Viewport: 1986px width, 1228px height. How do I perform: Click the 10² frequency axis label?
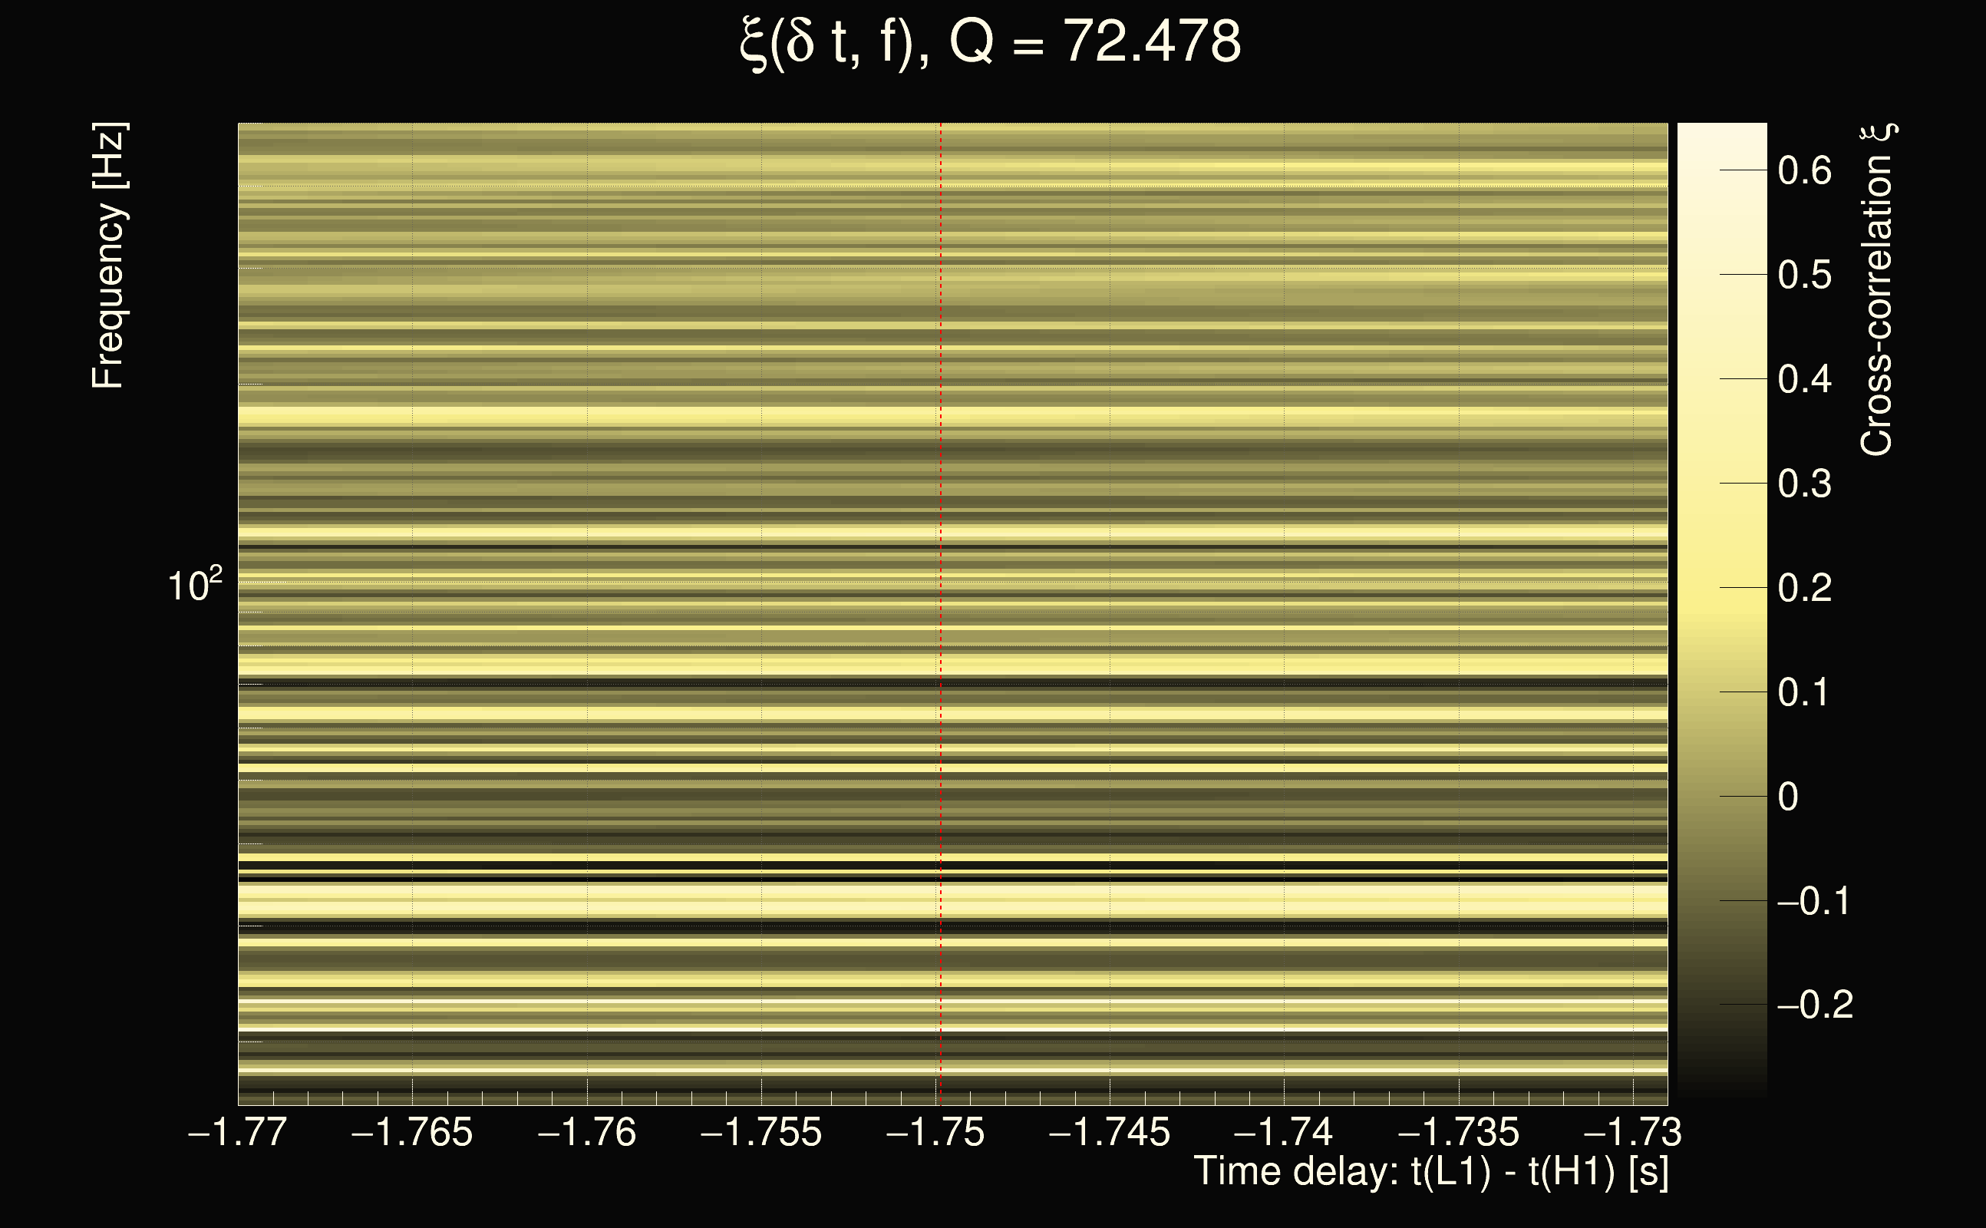[x=195, y=585]
